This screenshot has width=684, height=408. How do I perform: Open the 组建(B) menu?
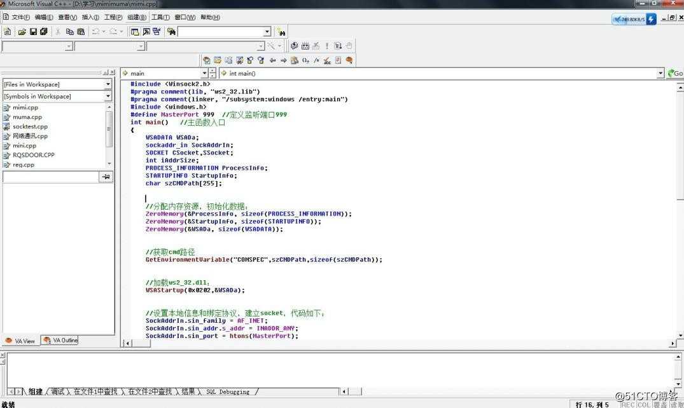click(137, 17)
